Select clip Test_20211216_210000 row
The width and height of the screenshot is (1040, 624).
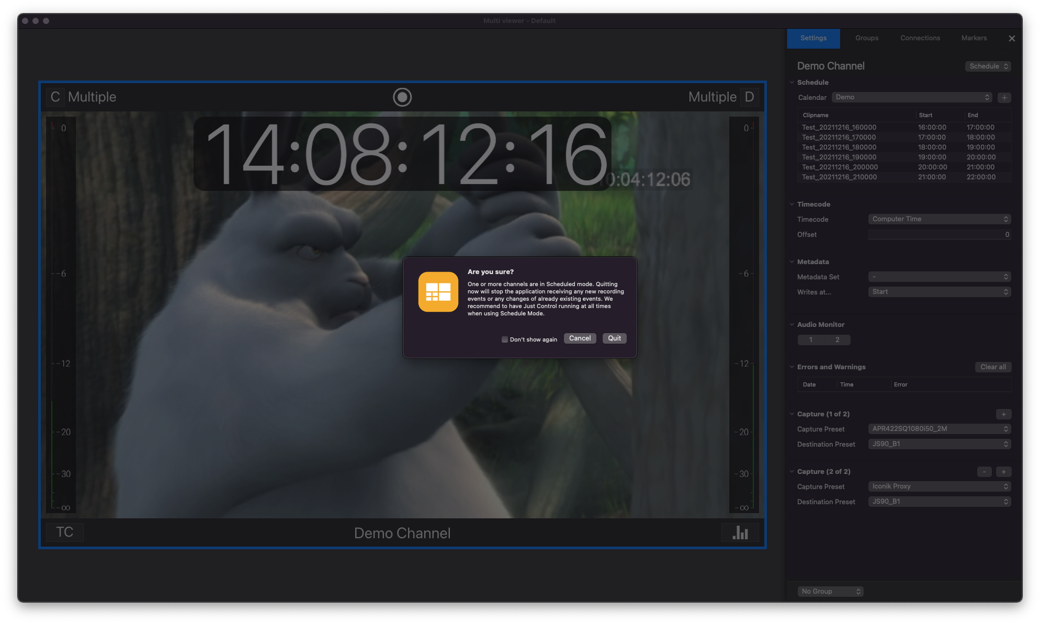pyautogui.click(x=905, y=177)
